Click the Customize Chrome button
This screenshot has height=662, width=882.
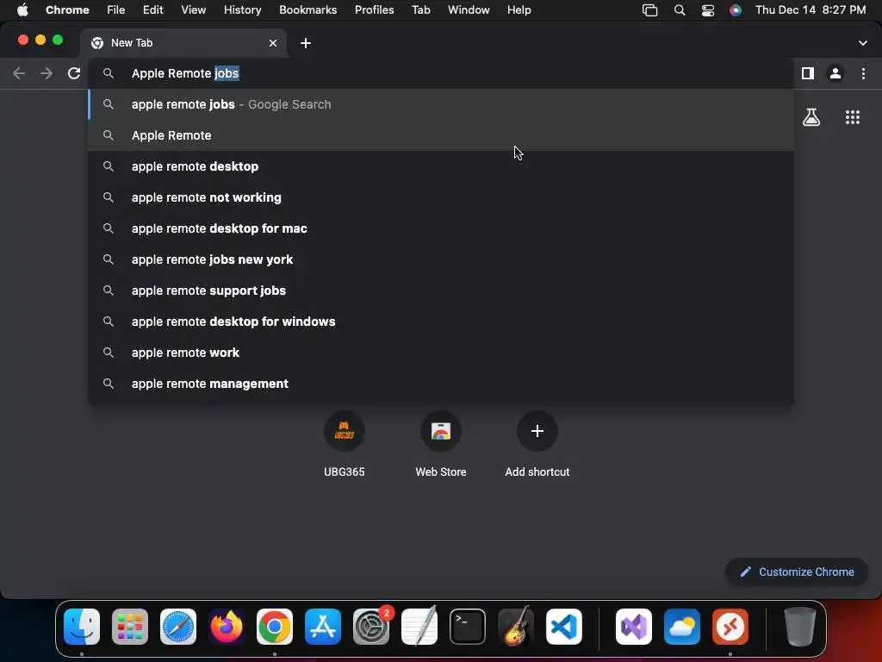pyautogui.click(x=797, y=572)
